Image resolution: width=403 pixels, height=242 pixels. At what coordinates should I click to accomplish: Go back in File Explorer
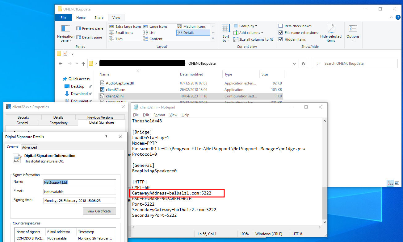coord(61,64)
